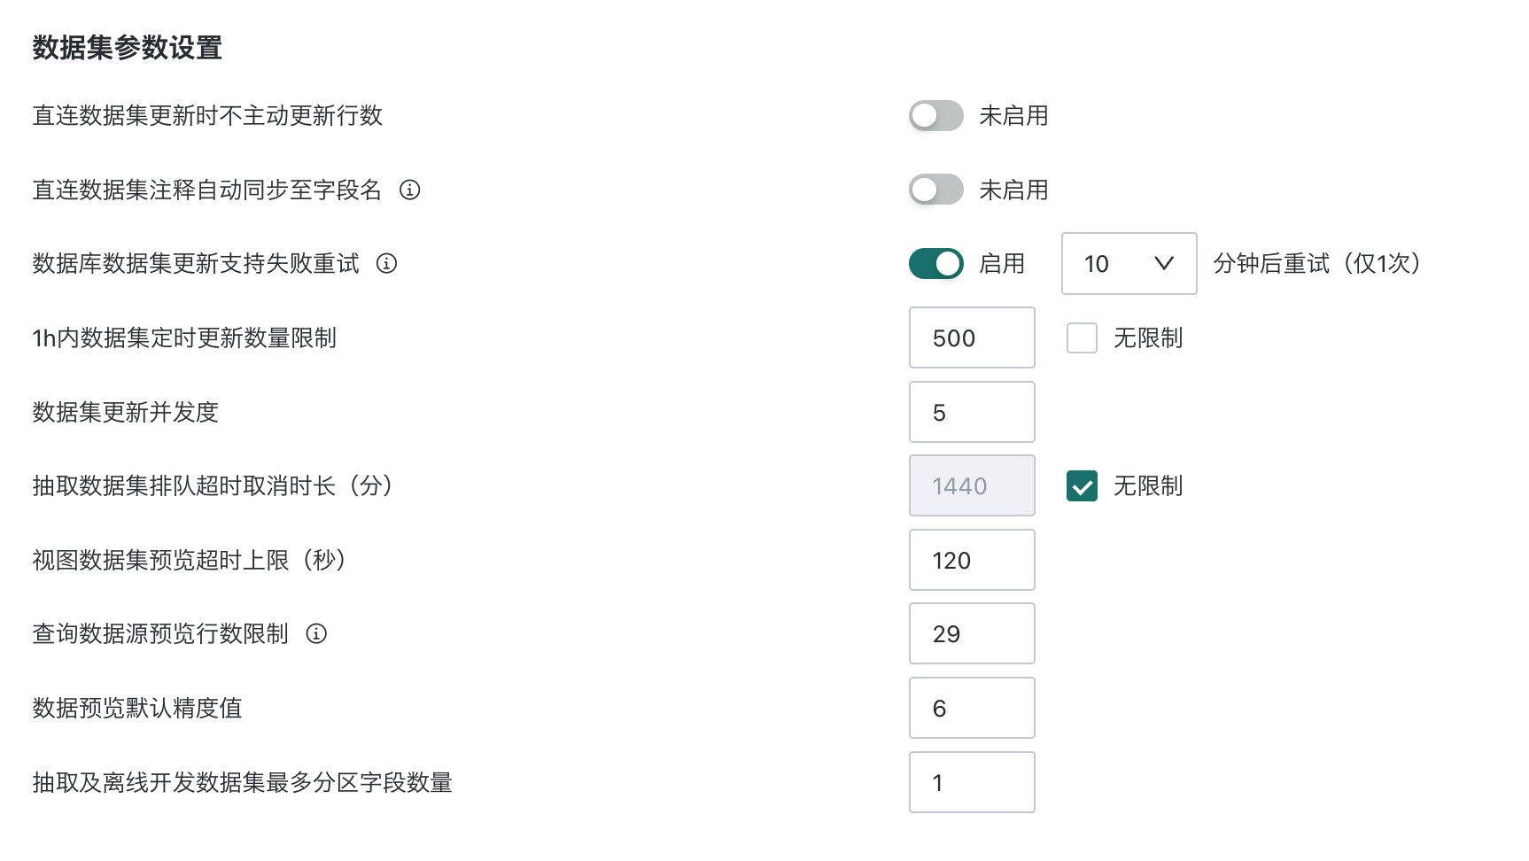The image size is (1529, 861).
Task: Click info icon next to 数据库数据集更新支持失败重试
Action: pyautogui.click(x=386, y=263)
